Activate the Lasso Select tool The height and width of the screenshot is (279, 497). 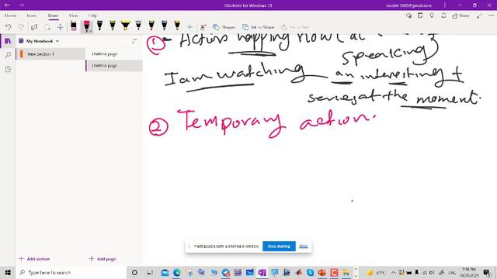[x=47, y=27]
